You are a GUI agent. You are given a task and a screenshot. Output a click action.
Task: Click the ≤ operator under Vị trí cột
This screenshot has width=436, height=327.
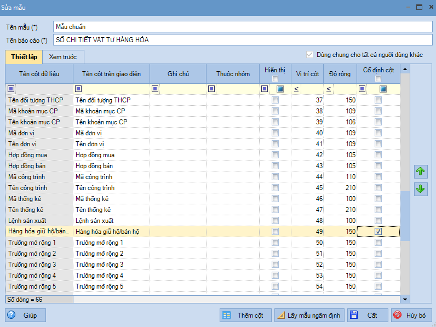(296, 89)
